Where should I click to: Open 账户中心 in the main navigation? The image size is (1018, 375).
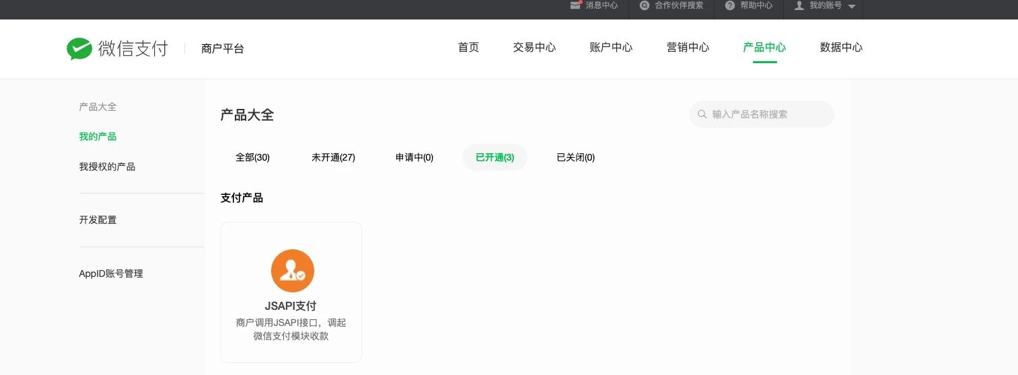click(611, 47)
